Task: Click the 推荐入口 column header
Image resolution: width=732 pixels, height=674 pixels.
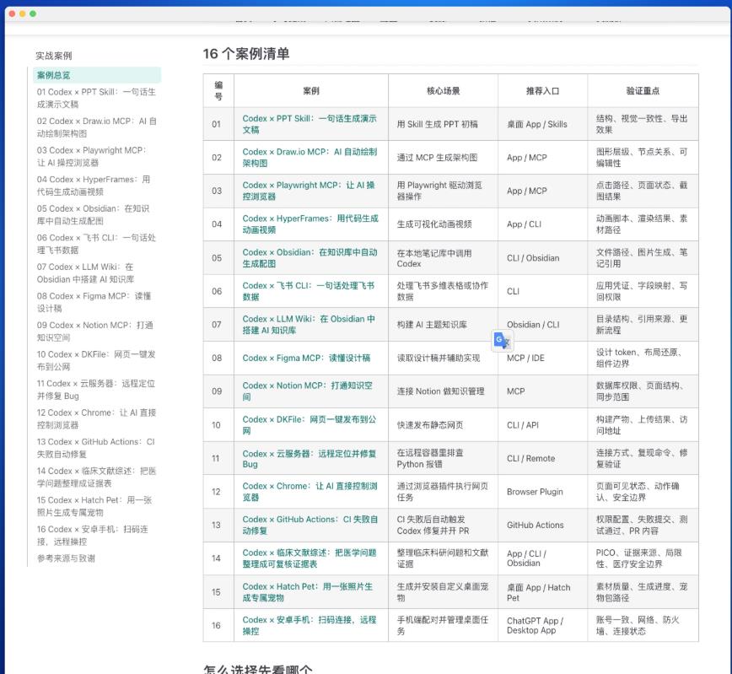Action: coord(542,90)
